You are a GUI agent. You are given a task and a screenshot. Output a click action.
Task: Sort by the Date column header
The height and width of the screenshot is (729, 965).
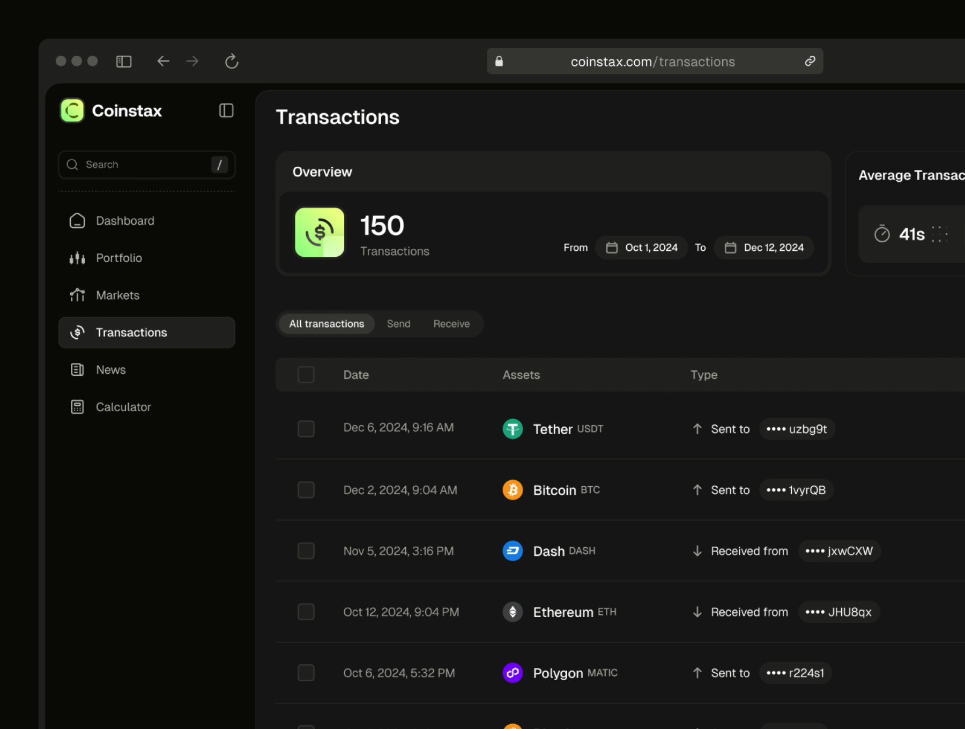point(356,375)
